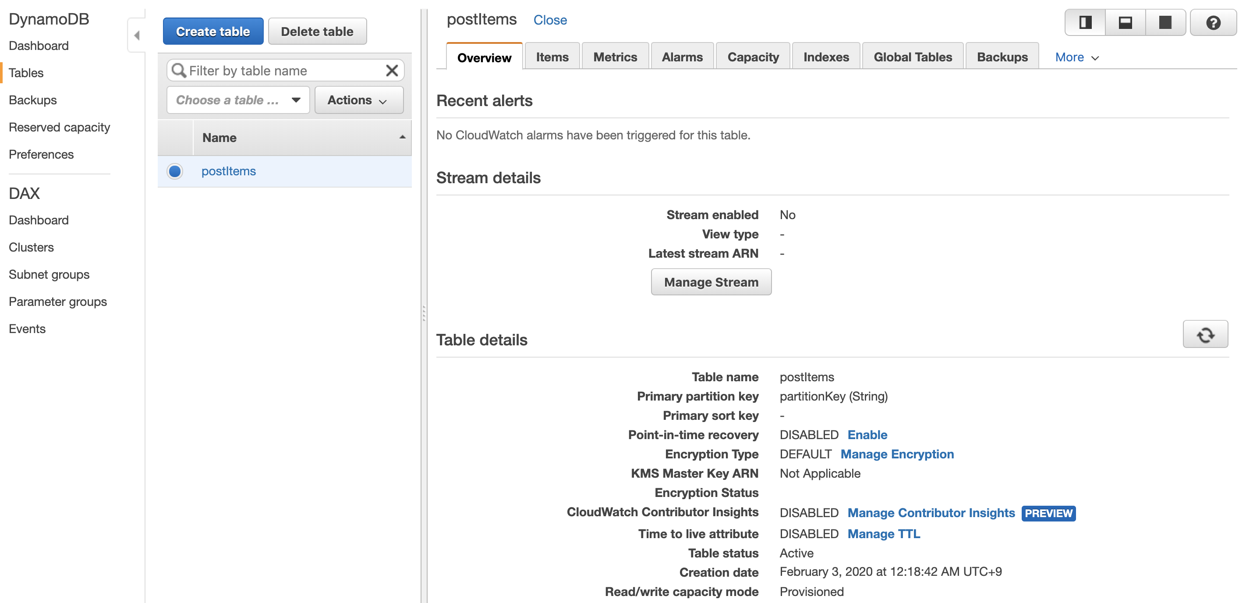Viewport: 1246px width, 603px height.
Task: Click the search magnifier in filter box
Action: [179, 71]
